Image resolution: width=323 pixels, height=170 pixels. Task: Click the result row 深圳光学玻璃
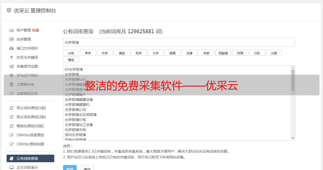[75, 135]
